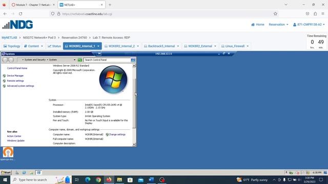The width and height of the screenshot is (328, 184).
Task: Open Action Center under See also
Action: tap(14, 136)
